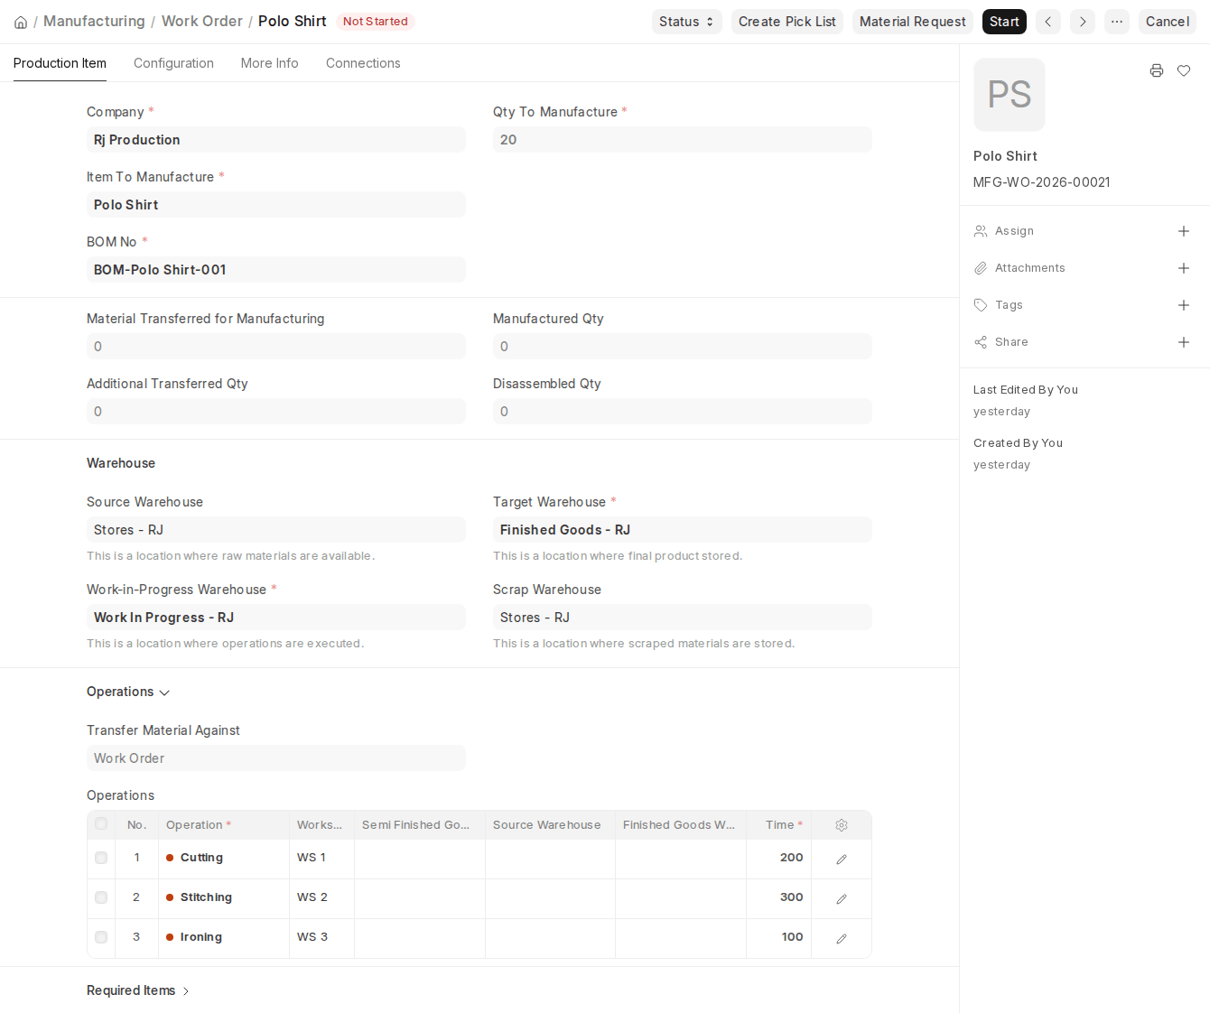1219x1013 pixels.
Task: Click the Start button
Action: (x=1004, y=22)
